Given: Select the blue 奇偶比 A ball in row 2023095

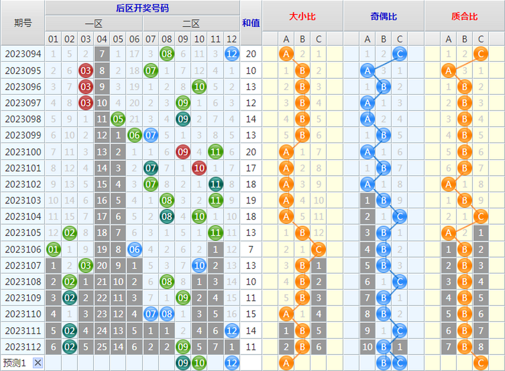Looking at the screenshot, I should coord(368,71).
